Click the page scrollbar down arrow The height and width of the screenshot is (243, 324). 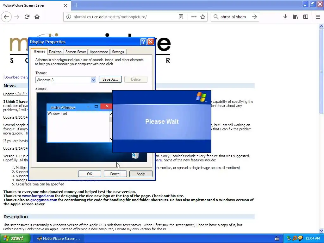pos(321,231)
